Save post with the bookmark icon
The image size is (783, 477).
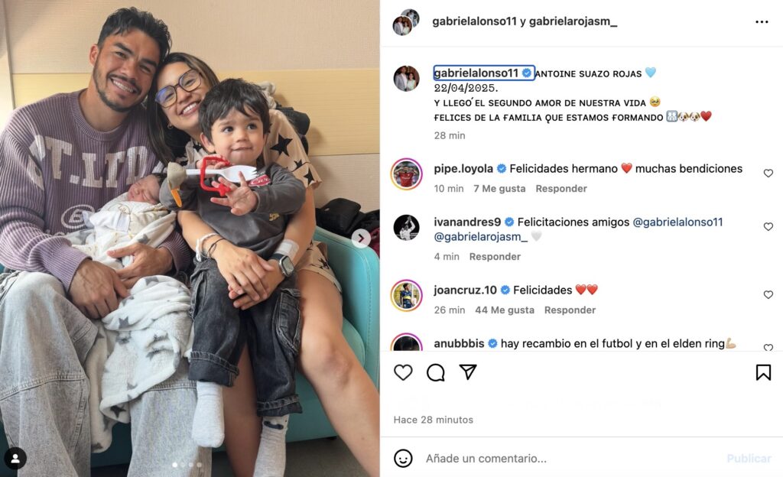point(763,372)
